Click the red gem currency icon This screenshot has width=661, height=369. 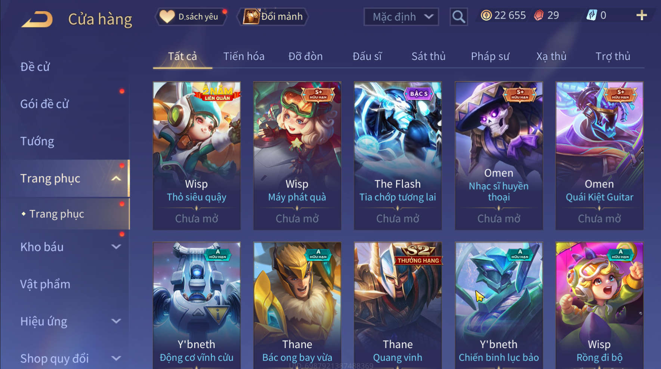[538, 15]
